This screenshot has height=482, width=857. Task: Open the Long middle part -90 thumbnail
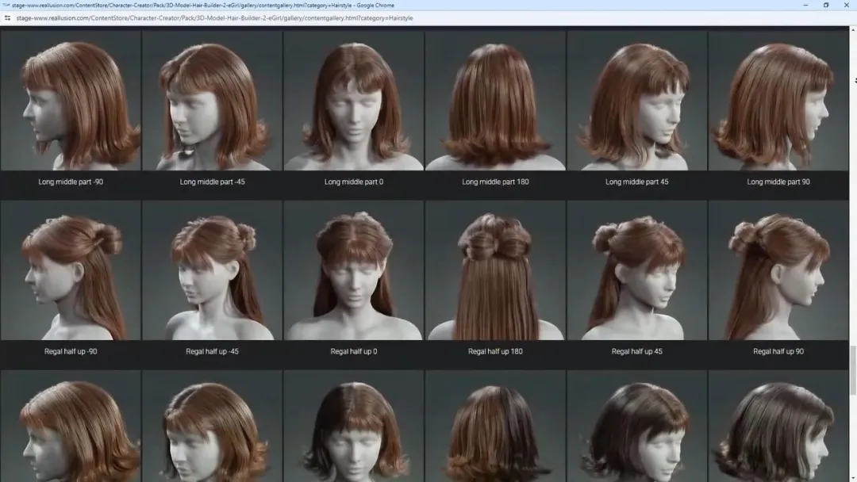click(71, 101)
